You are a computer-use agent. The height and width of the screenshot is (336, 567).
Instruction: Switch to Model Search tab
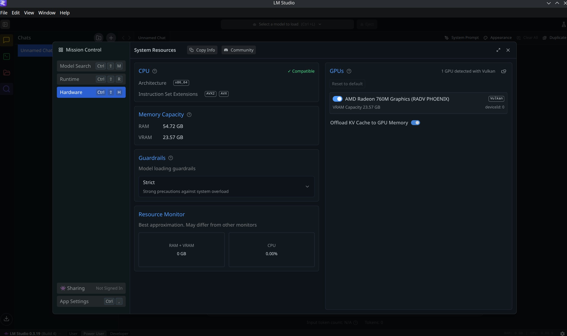tap(91, 66)
